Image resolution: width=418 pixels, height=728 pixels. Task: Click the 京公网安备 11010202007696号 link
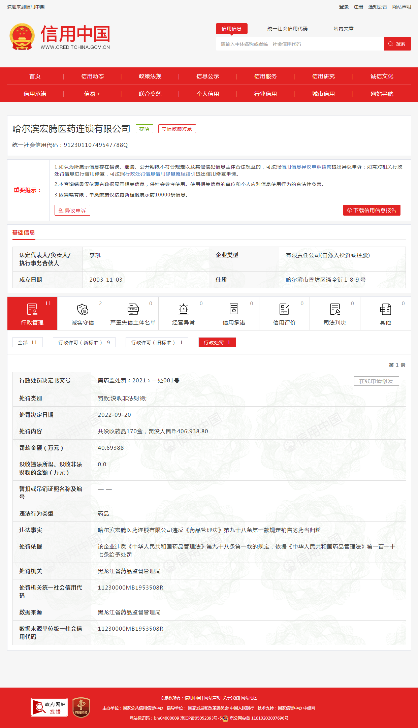point(259,718)
